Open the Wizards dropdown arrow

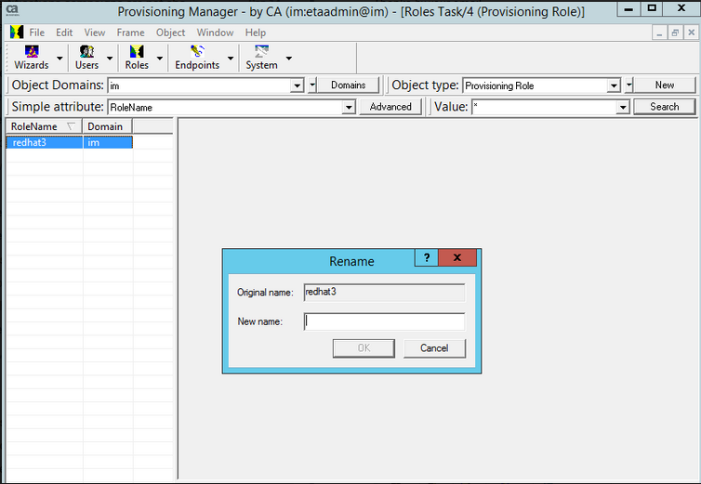point(60,59)
